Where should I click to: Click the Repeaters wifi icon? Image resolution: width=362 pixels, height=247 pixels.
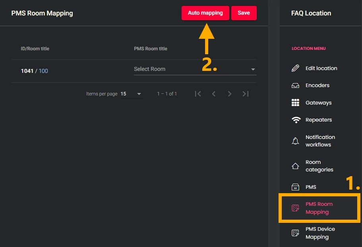click(296, 120)
